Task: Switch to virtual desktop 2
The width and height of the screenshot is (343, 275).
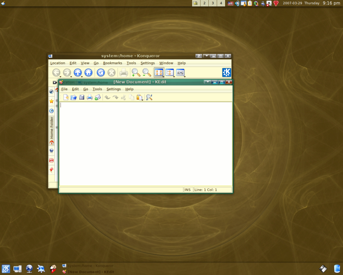Action: click(205, 3)
